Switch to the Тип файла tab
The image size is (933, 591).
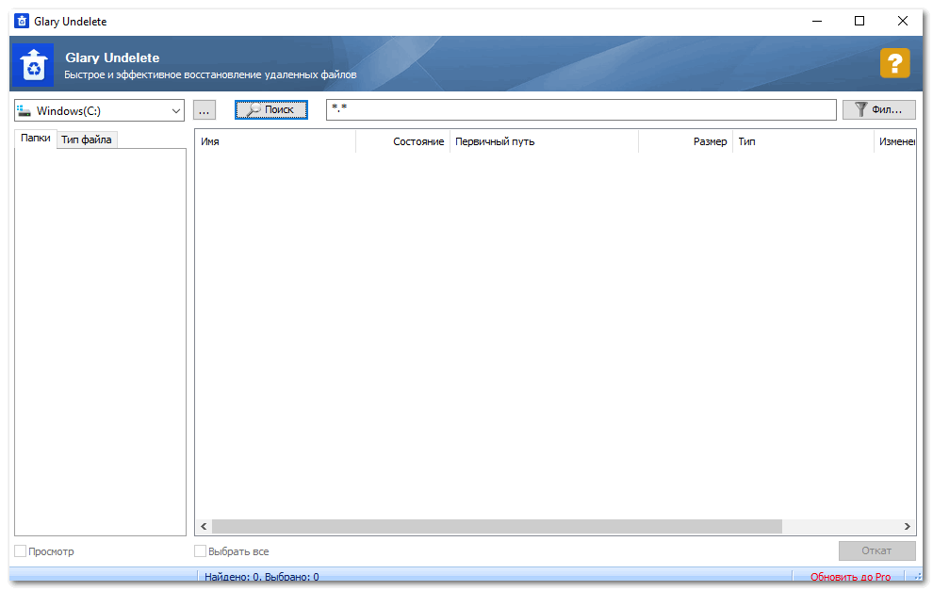[x=87, y=140]
